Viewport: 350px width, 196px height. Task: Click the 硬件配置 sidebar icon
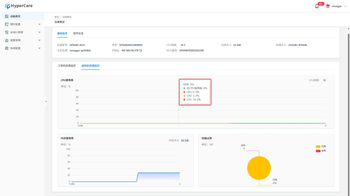click(7, 24)
